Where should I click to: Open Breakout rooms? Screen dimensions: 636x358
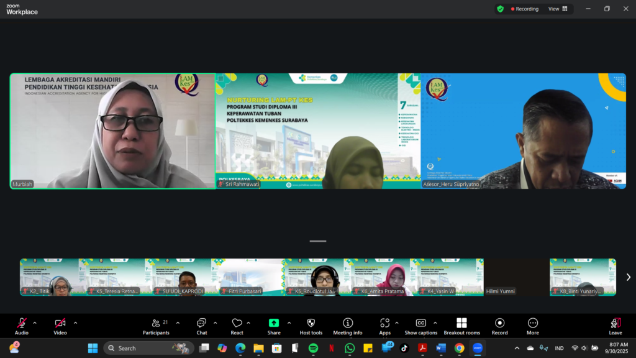click(x=461, y=326)
